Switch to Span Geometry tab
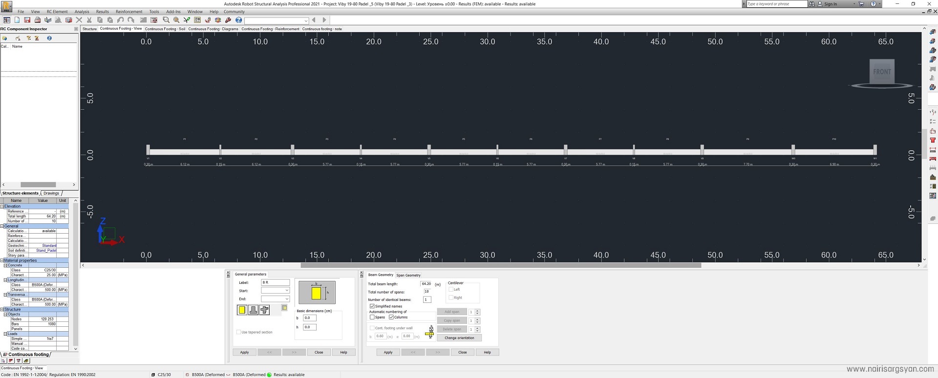938x378 pixels. pos(408,275)
